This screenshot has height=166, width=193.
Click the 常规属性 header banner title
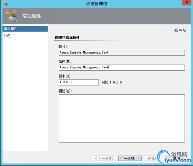coord(32,16)
